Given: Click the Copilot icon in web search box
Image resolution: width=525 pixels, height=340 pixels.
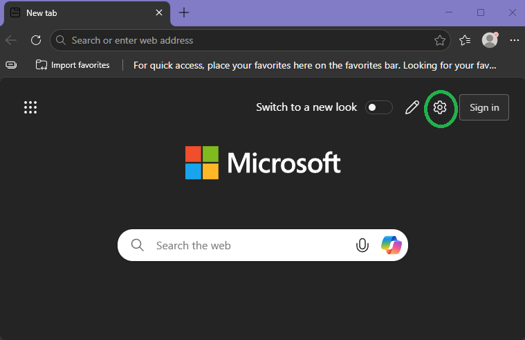Looking at the screenshot, I should pyautogui.click(x=391, y=245).
